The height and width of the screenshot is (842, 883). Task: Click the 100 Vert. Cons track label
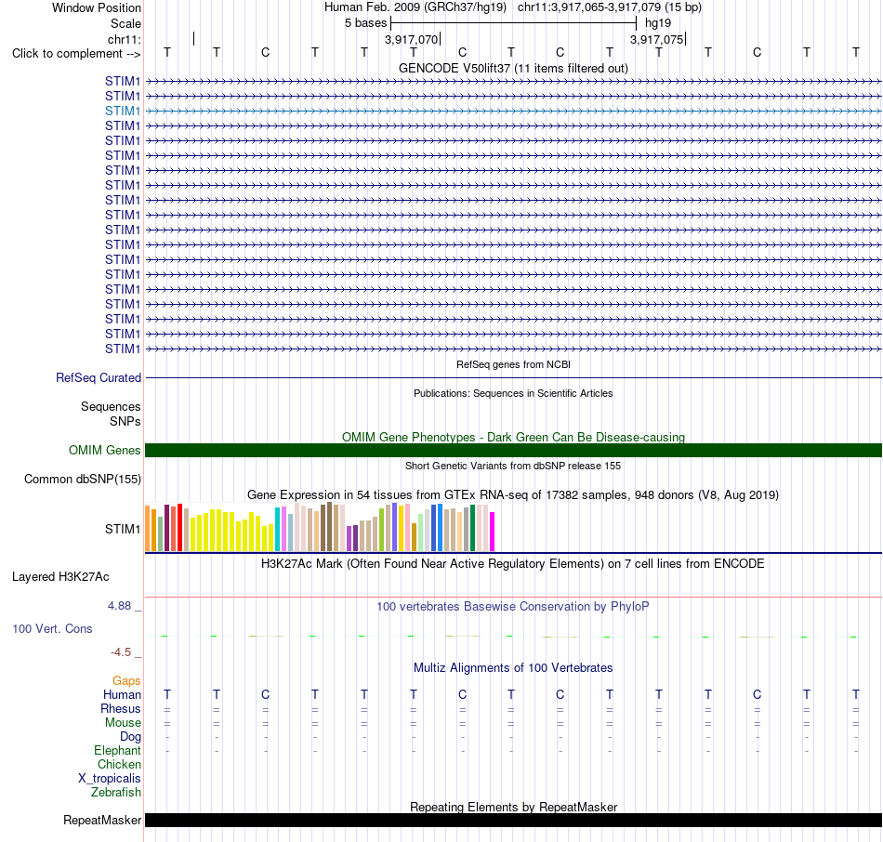52,628
